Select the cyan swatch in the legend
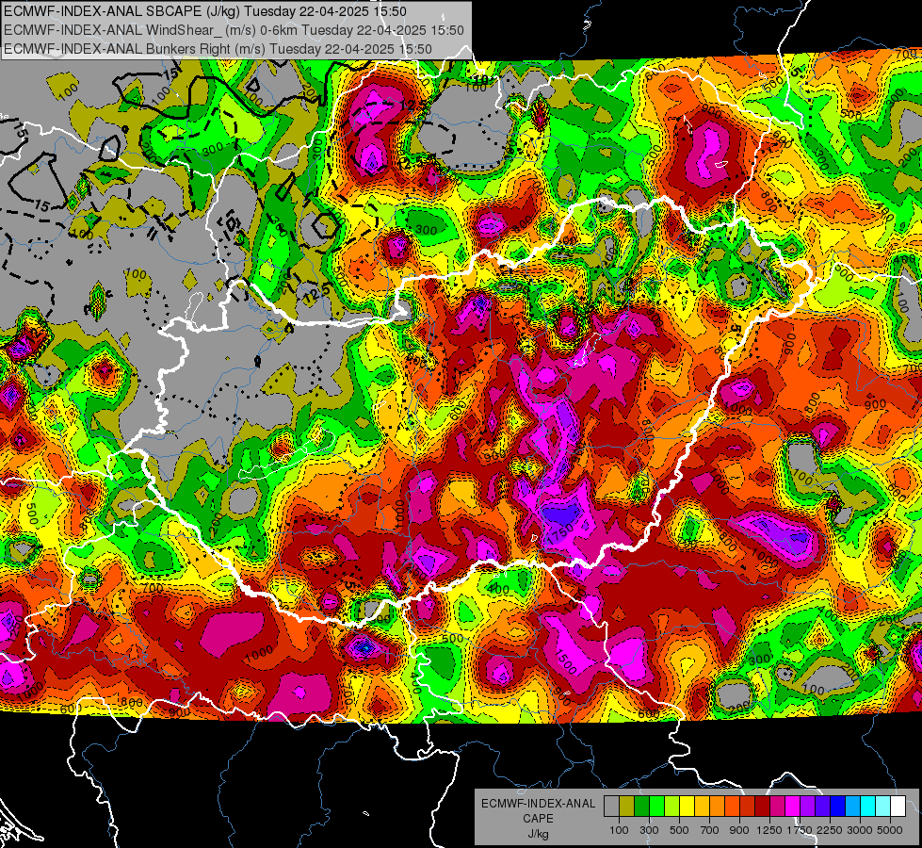The width and height of the screenshot is (922, 848). (x=868, y=807)
